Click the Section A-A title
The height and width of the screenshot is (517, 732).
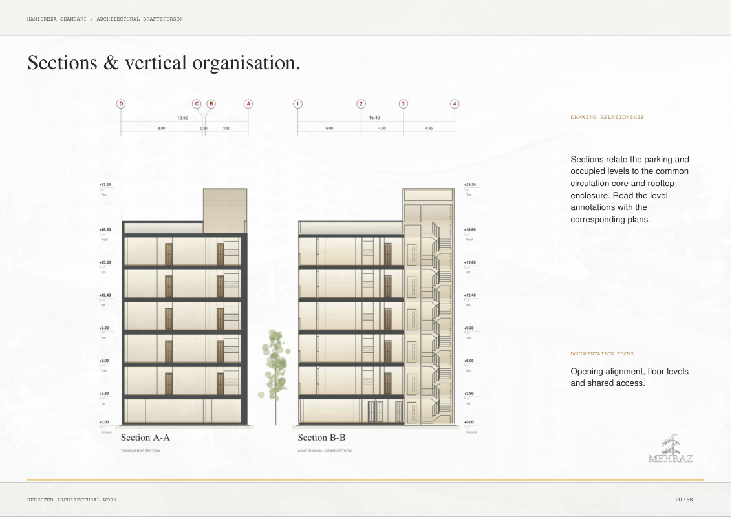pos(145,438)
